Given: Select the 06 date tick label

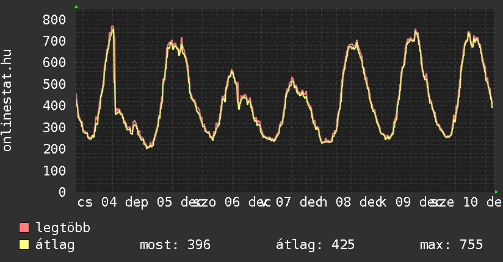Looking at the screenshot, I should click(x=231, y=202).
